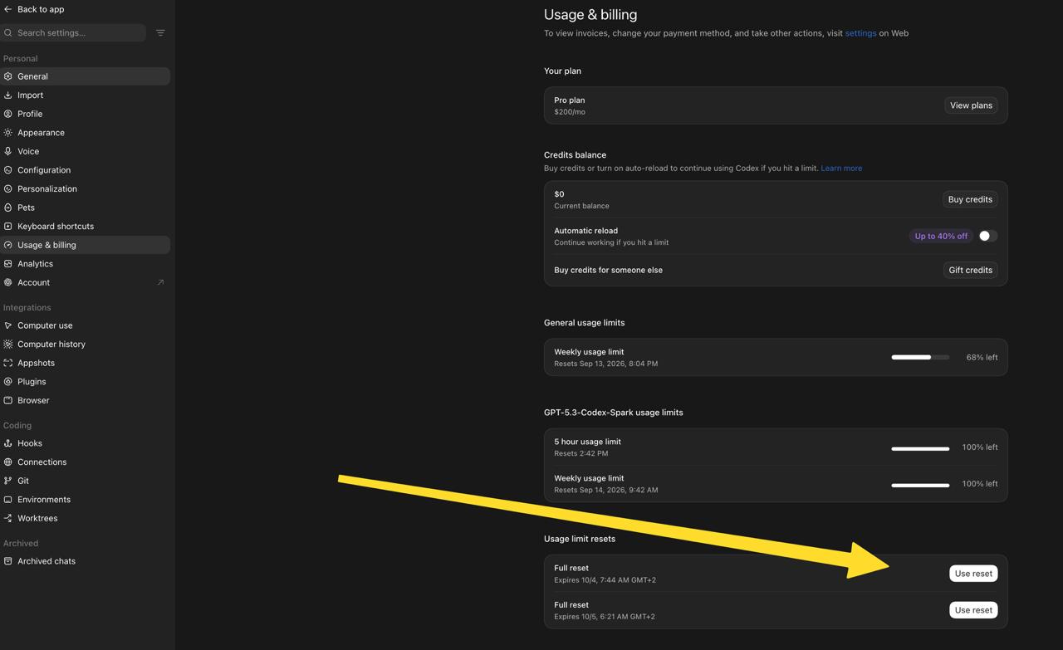Click the Pets icon in sidebar

[8, 208]
